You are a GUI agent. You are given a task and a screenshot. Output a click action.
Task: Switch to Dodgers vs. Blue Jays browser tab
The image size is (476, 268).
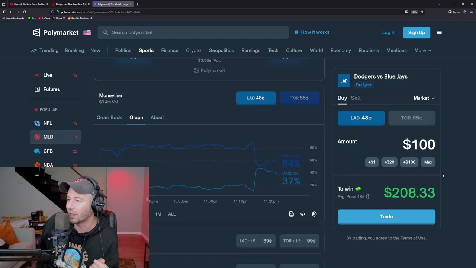71,4
